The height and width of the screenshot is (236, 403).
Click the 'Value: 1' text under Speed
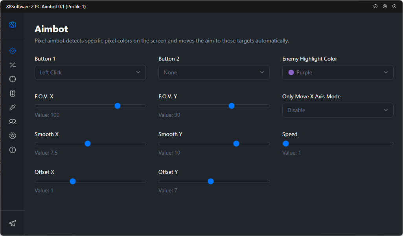coord(291,153)
